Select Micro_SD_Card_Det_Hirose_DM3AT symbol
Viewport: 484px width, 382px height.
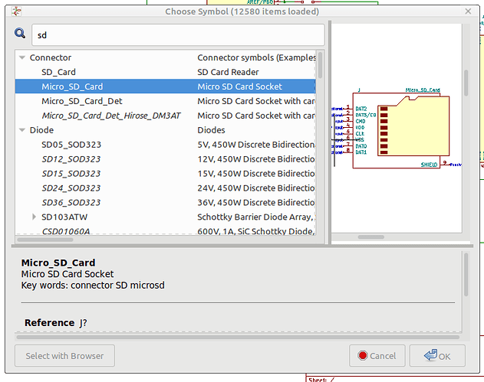coord(166,116)
